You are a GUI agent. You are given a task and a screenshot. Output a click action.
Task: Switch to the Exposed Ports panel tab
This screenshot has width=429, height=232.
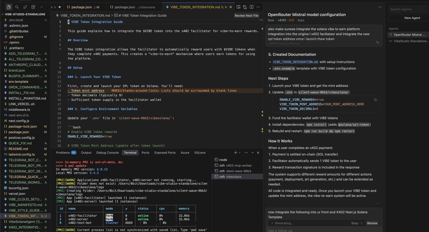tap(165, 153)
